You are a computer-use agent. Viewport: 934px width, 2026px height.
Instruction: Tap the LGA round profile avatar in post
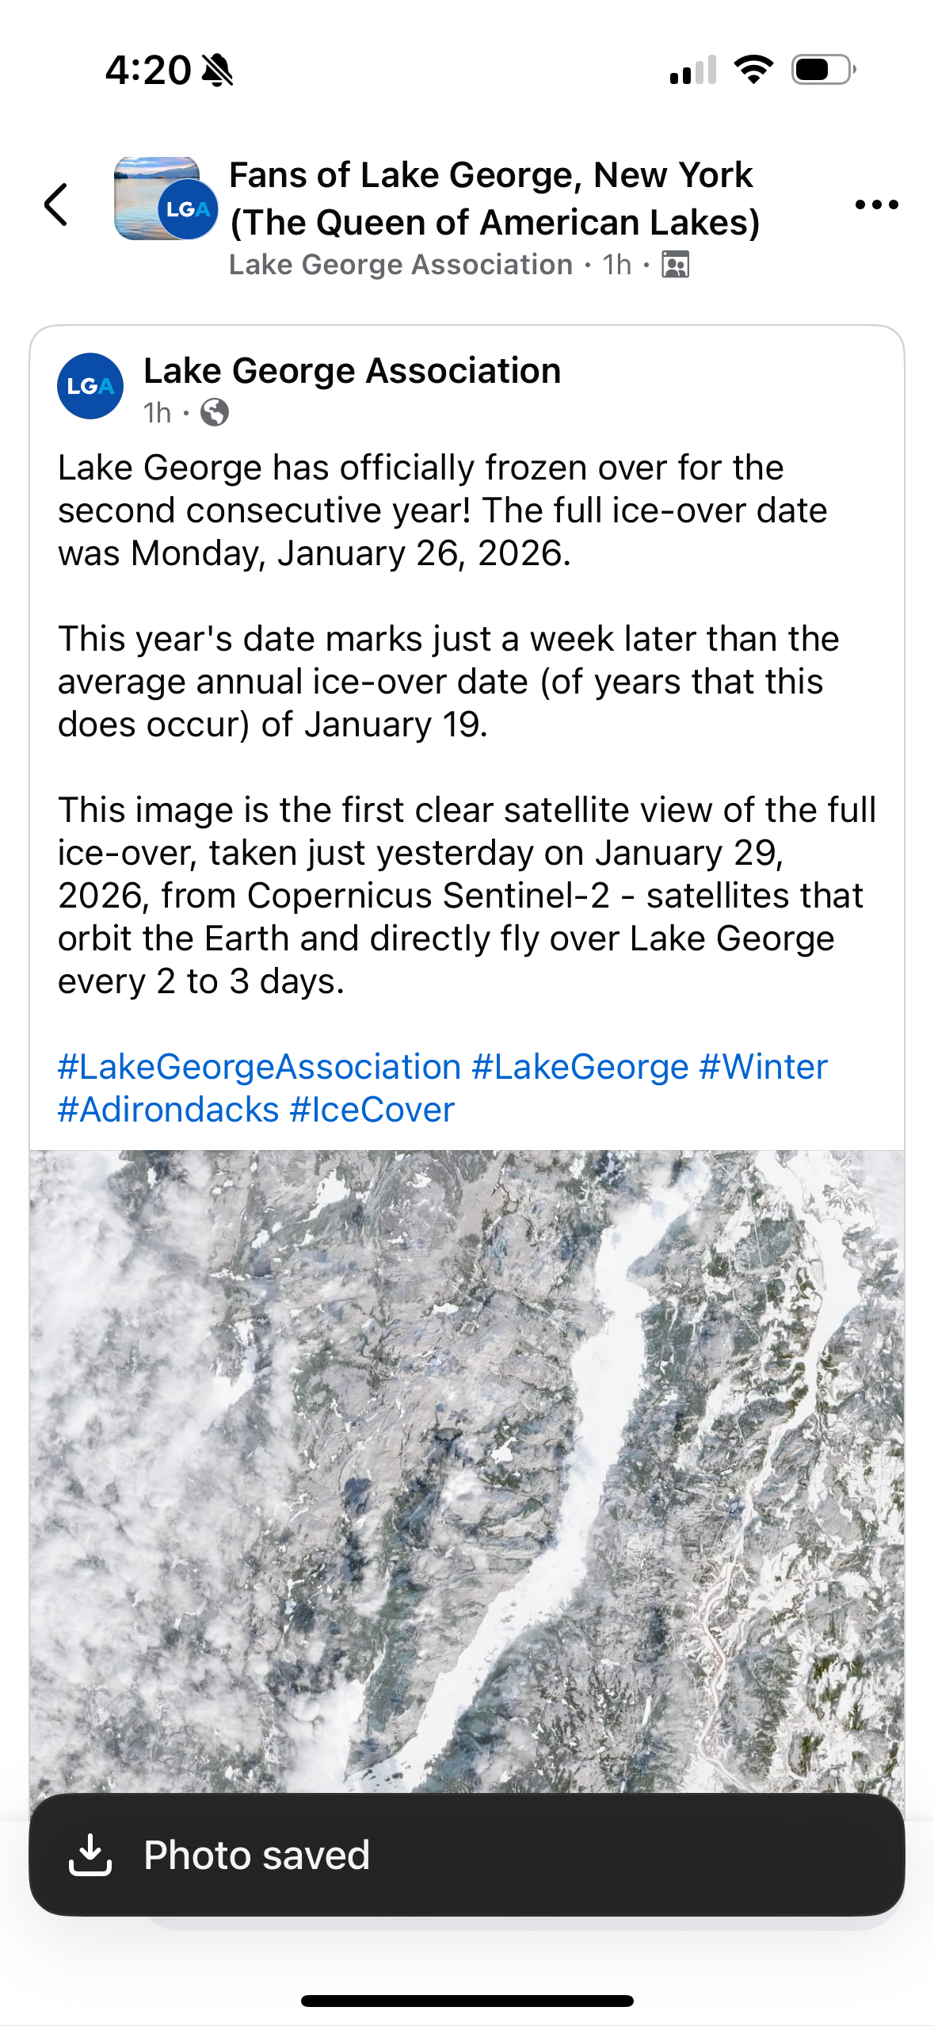pyautogui.click(x=90, y=386)
